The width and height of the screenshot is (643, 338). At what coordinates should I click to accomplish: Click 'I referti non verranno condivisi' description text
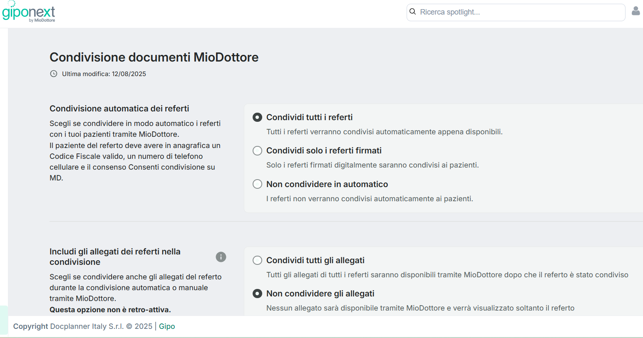(x=370, y=199)
